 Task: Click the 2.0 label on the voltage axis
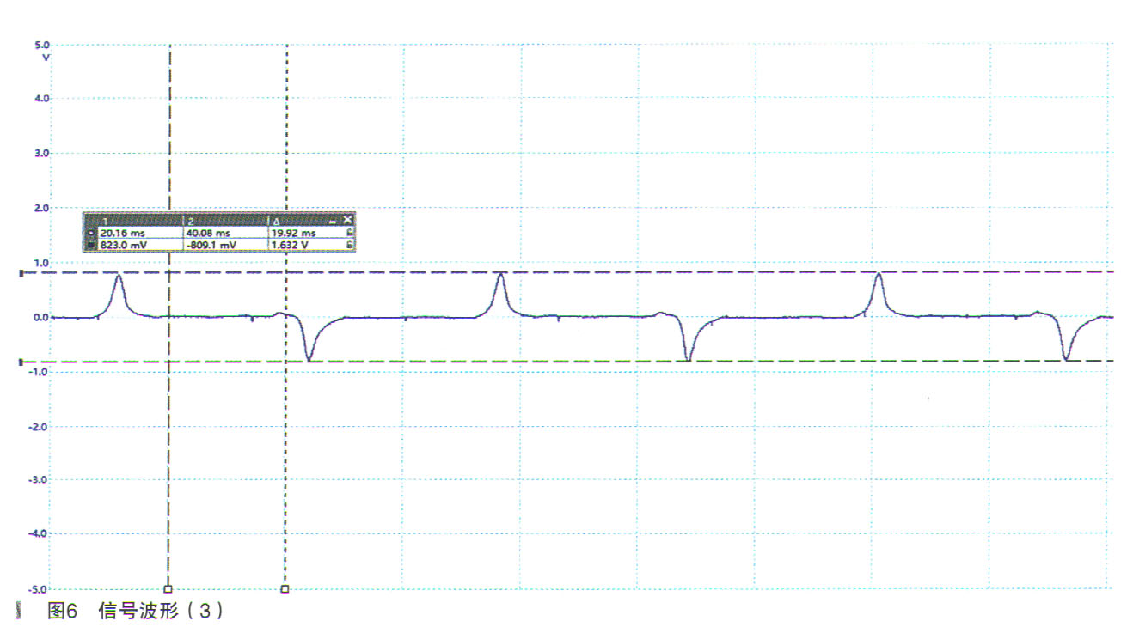(x=43, y=208)
